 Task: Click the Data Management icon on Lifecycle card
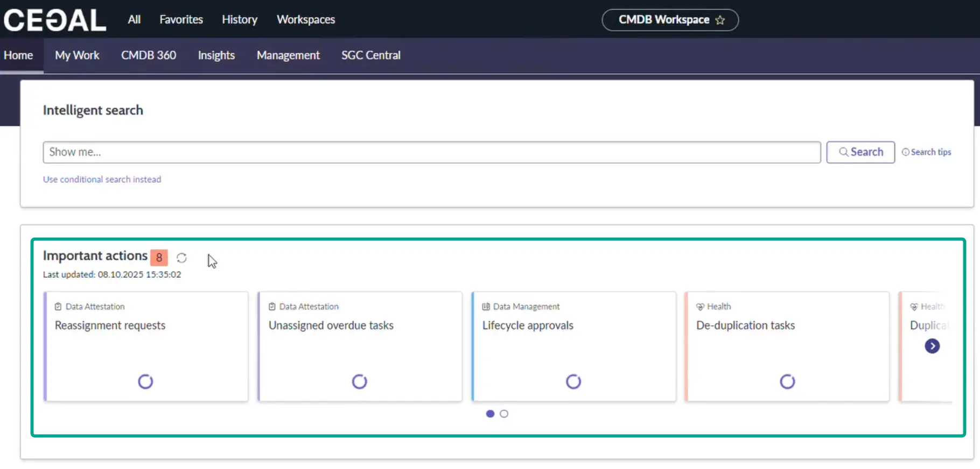pos(486,307)
